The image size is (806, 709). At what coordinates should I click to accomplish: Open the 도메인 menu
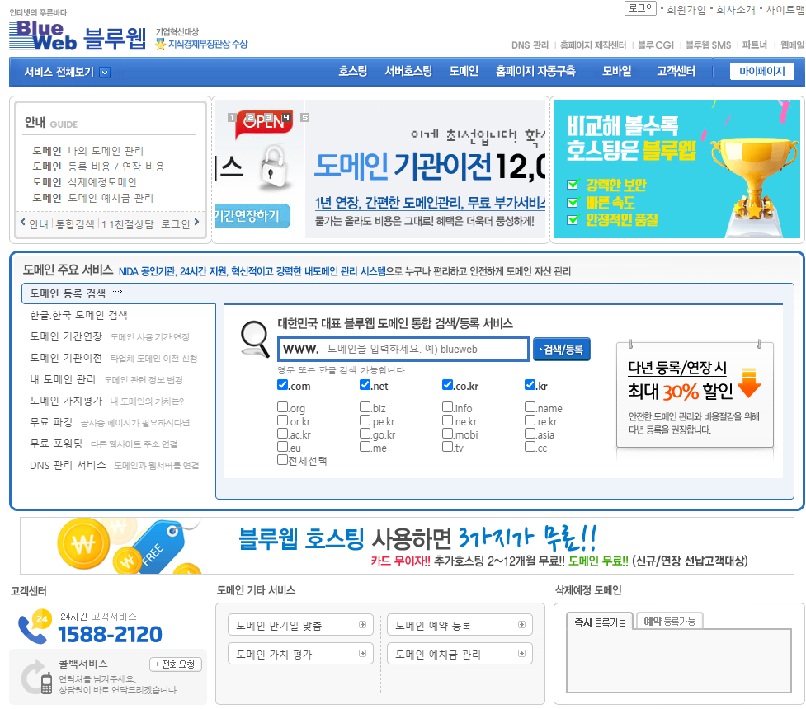[464, 71]
